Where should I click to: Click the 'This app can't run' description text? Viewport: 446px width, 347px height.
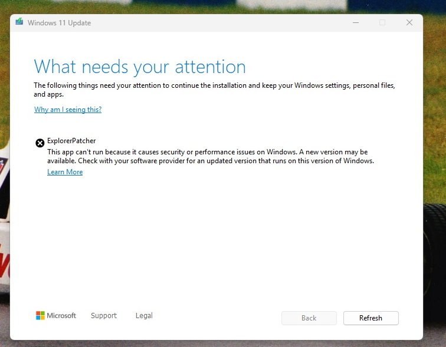211,156
